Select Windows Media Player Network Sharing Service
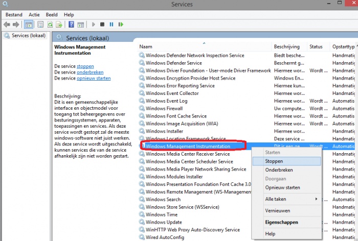The image size is (358, 241). (x=195, y=169)
